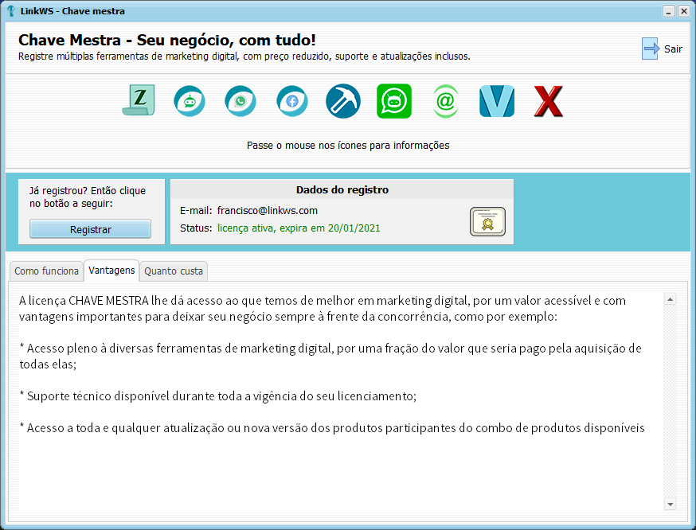Select the blue pickaxe icon
The image size is (696, 530).
[343, 101]
